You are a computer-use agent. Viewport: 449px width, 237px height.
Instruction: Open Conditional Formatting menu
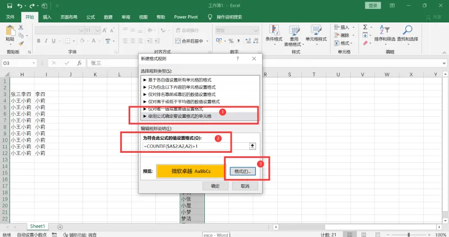pos(274,35)
